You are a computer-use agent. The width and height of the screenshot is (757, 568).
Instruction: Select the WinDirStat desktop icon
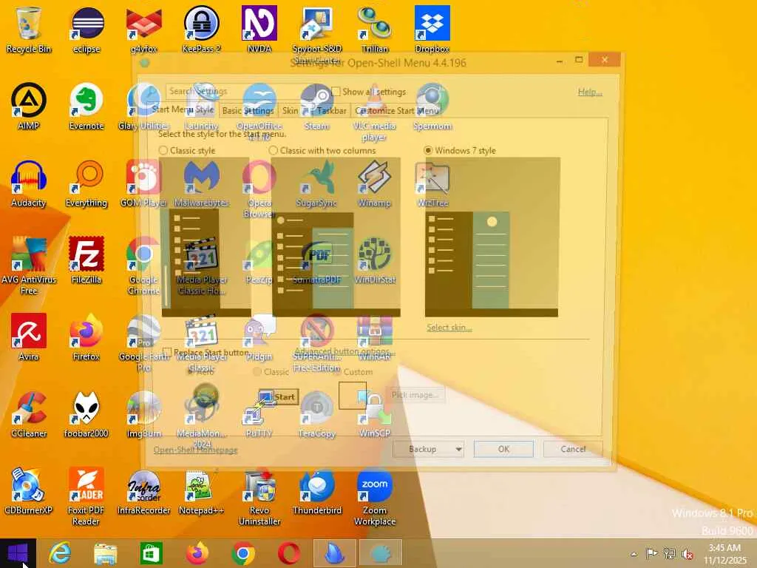[x=375, y=261]
